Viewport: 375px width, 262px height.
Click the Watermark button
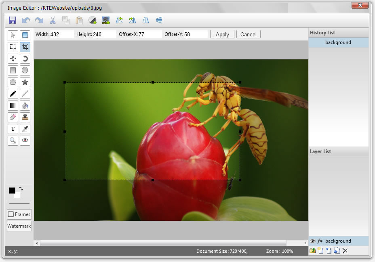pos(19,226)
